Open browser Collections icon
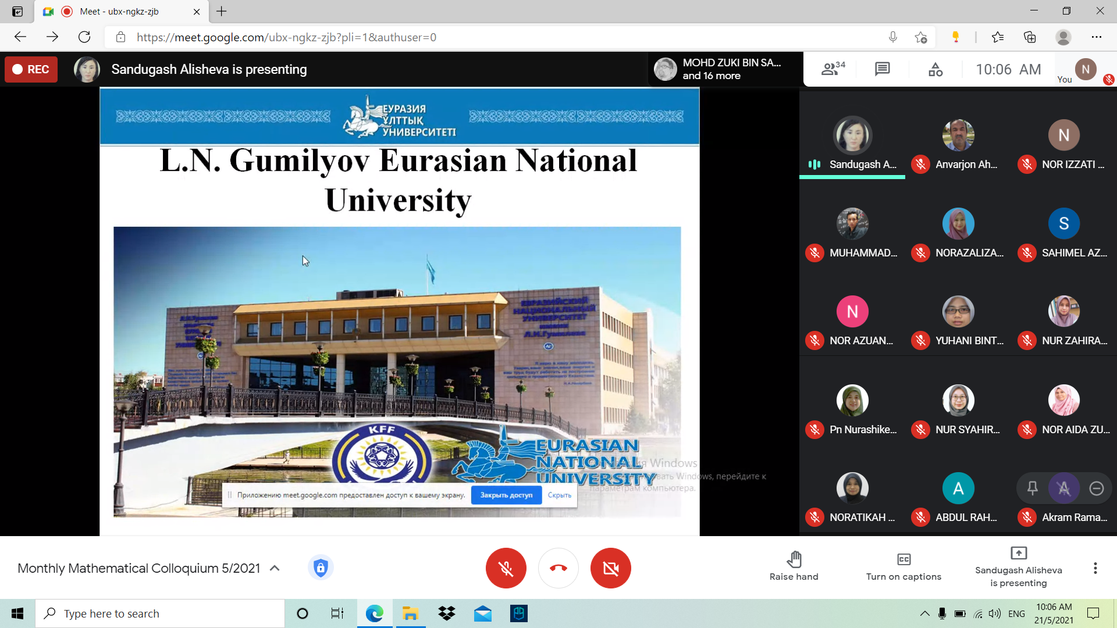The image size is (1117, 628). [x=1030, y=37]
